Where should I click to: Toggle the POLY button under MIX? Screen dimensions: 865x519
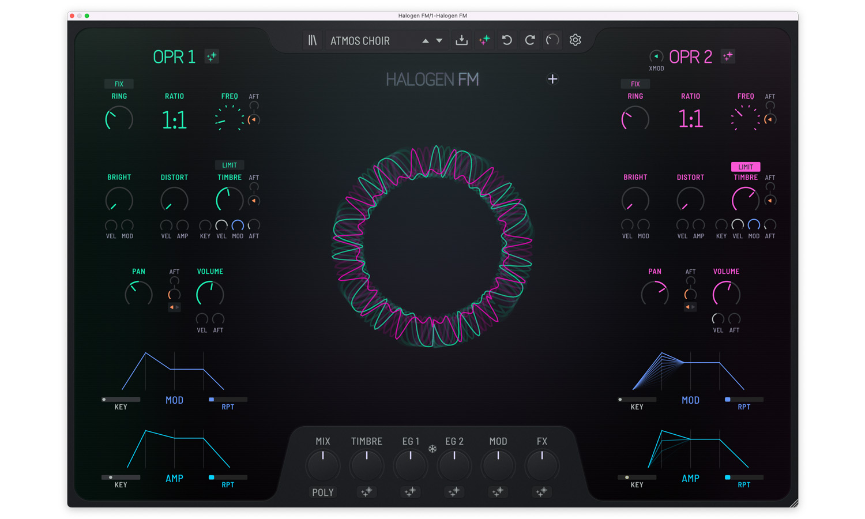click(323, 492)
